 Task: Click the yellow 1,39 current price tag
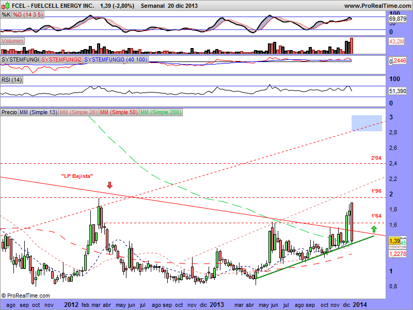[394, 241]
